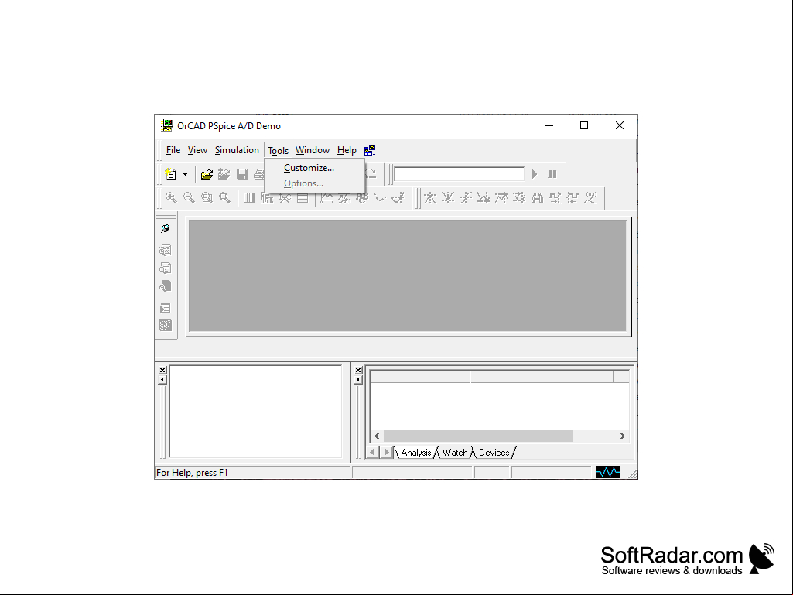The width and height of the screenshot is (793, 595).
Task: Click the Add Trace toolbar icon
Action: pos(326,198)
